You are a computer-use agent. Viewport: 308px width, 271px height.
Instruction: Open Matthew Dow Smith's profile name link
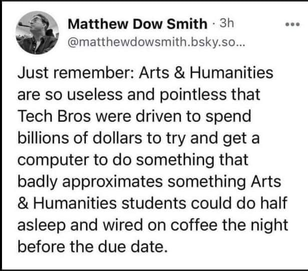click(x=138, y=24)
